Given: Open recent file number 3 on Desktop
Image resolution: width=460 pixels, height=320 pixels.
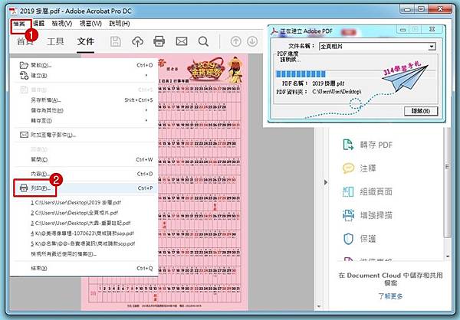Looking at the screenshot, I should [x=80, y=223].
